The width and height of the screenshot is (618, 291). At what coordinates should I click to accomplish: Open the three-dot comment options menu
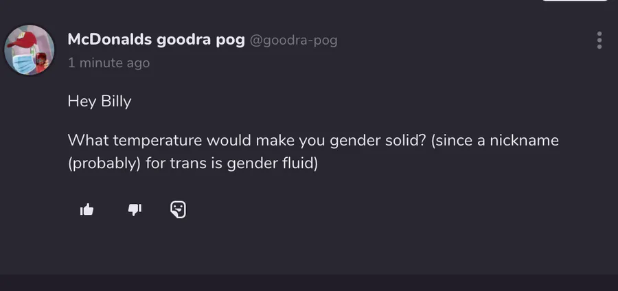click(599, 40)
